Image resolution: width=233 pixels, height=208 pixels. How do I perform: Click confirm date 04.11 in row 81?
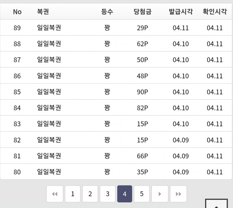coord(215,156)
